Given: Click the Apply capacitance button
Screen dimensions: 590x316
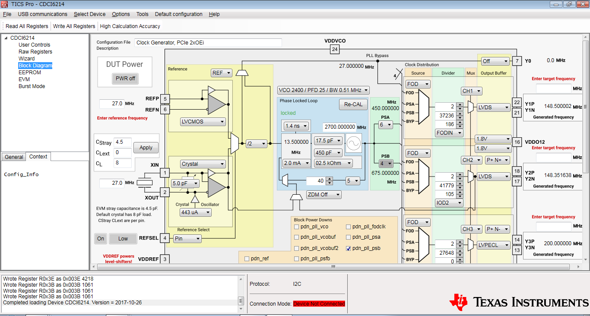Looking at the screenshot, I should [146, 148].
